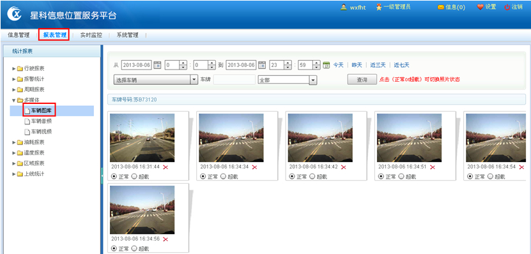Open the end date calendar picker icon
This screenshot has width=531, height=254.
(262, 65)
